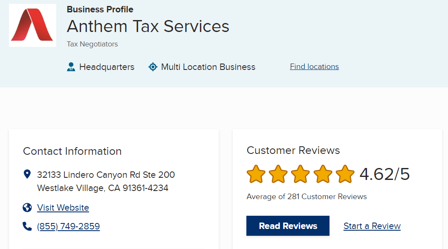Select the fifth rating star
Screen dimensions: 448x249
[345, 174]
